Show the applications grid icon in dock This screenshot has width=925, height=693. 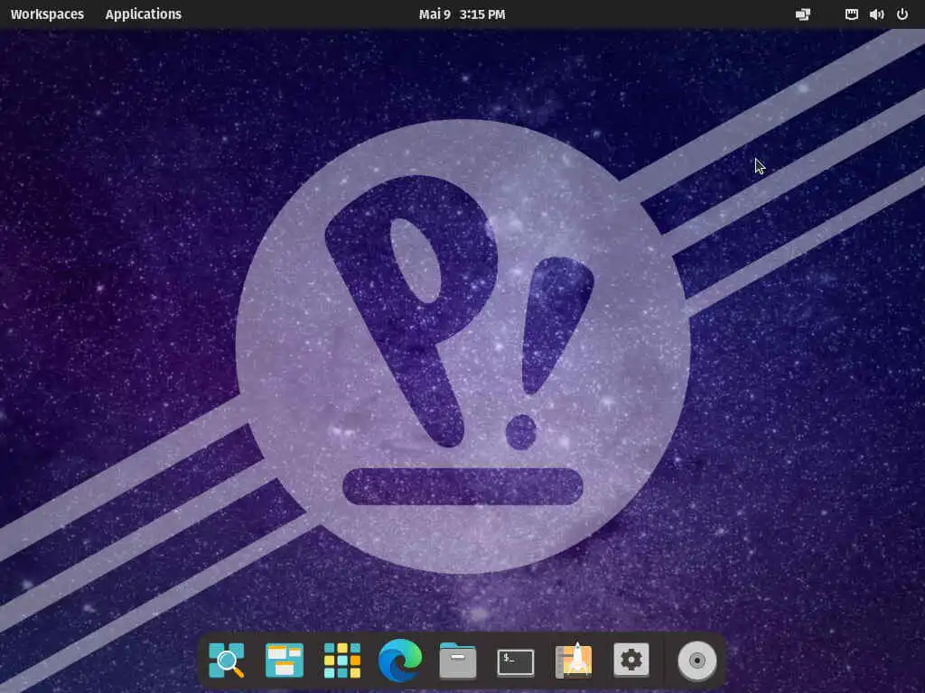tap(342, 661)
